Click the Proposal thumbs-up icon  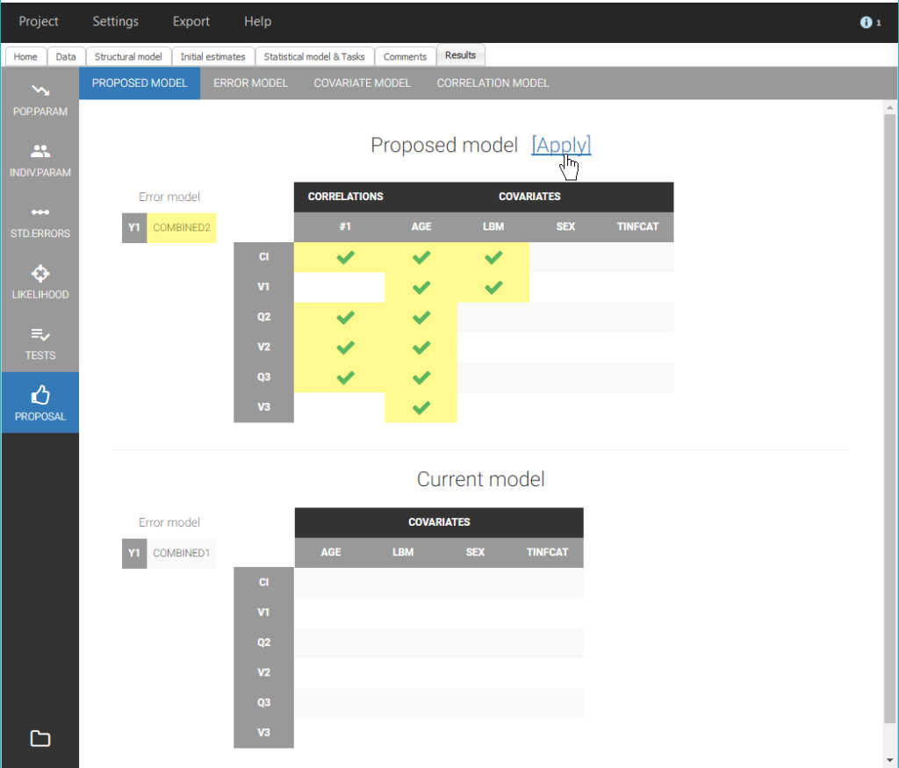tap(40, 396)
